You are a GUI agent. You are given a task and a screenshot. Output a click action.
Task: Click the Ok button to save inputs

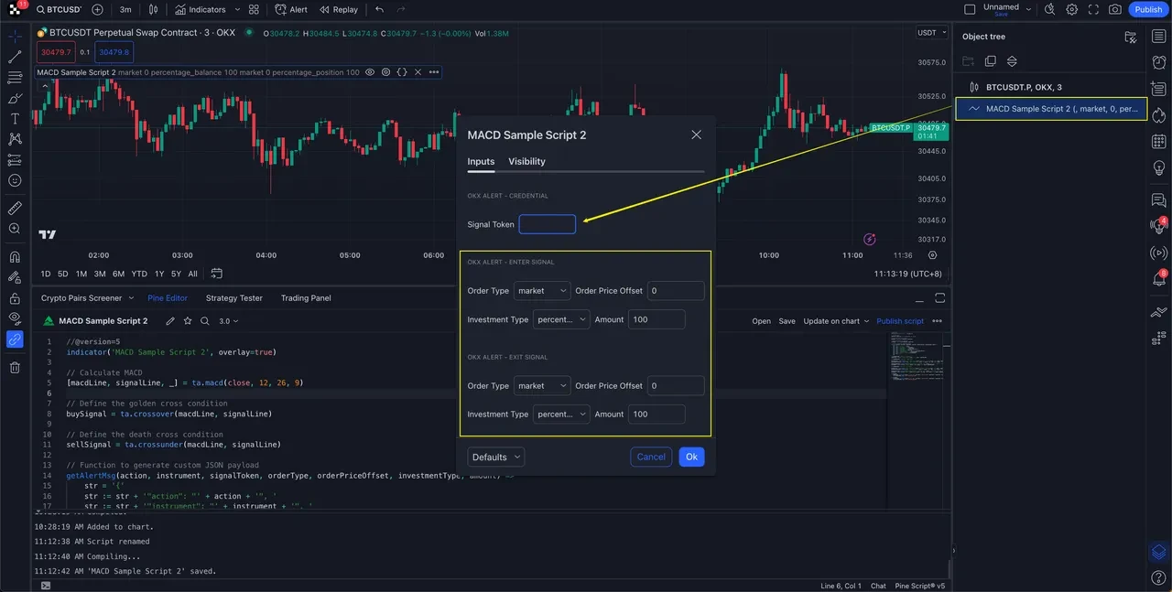tap(691, 457)
